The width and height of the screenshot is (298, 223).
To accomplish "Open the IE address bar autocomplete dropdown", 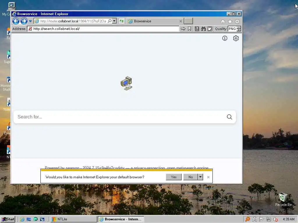I will click(114, 21).
